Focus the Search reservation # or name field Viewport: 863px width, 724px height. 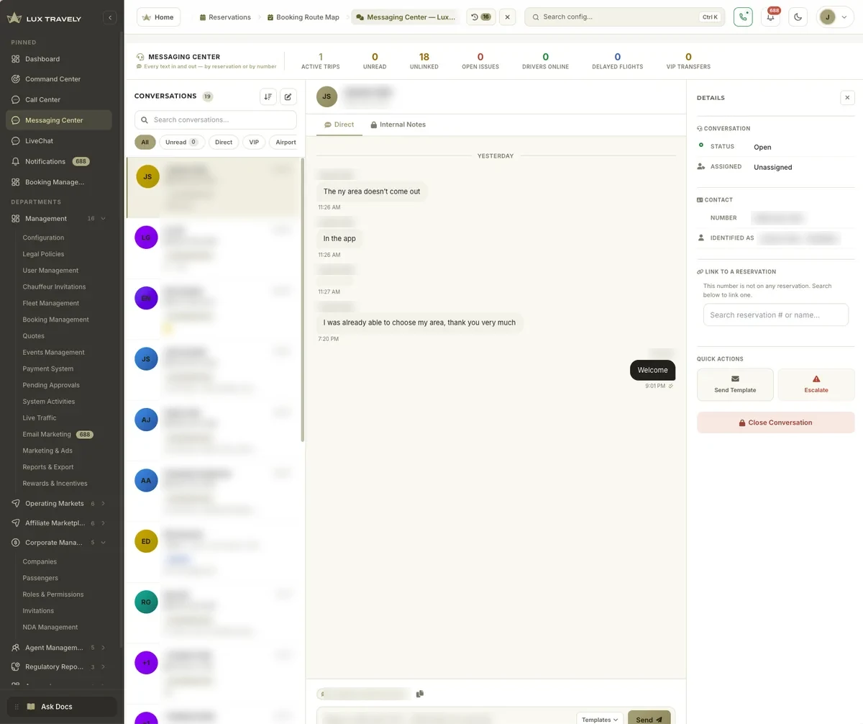[x=776, y=315]
